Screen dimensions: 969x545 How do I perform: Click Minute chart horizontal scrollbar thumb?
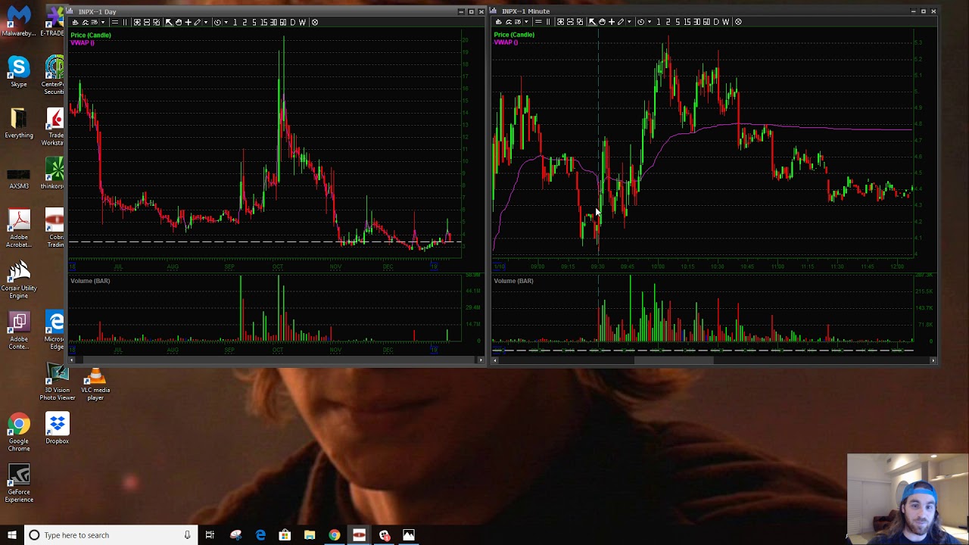click(x=674, y=360)
